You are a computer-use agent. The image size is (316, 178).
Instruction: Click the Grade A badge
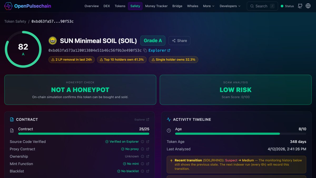click(153, 41)
